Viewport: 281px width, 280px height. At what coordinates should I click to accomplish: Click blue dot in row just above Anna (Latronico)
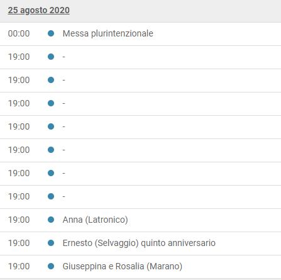[x=51, y=196]
